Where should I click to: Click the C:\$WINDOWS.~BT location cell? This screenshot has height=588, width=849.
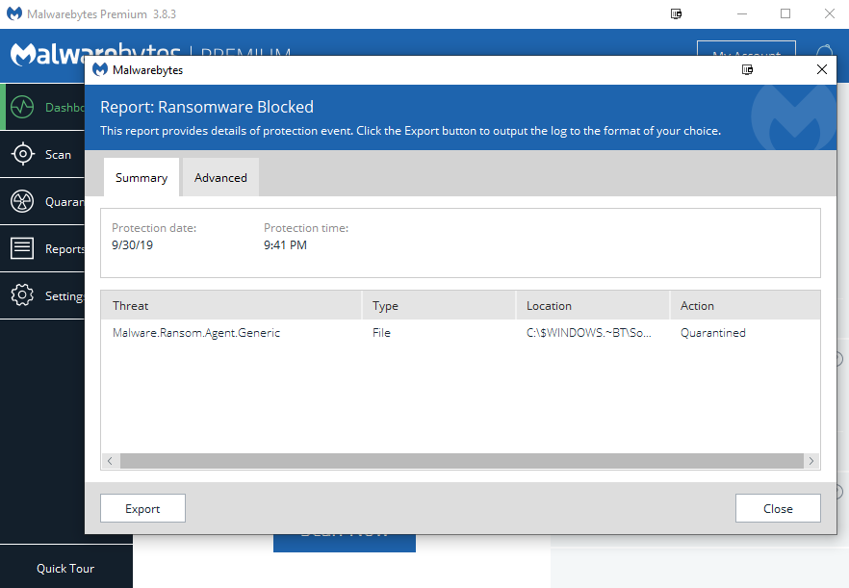click(x=588, y=332)
